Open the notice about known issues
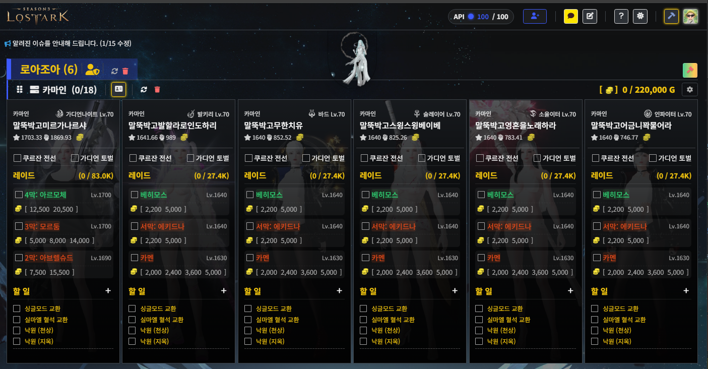Screen dimensions: 708x369 68,44
